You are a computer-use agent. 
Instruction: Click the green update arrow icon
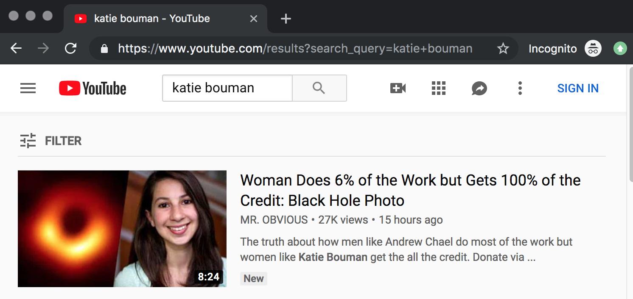(x=620, y=49)
